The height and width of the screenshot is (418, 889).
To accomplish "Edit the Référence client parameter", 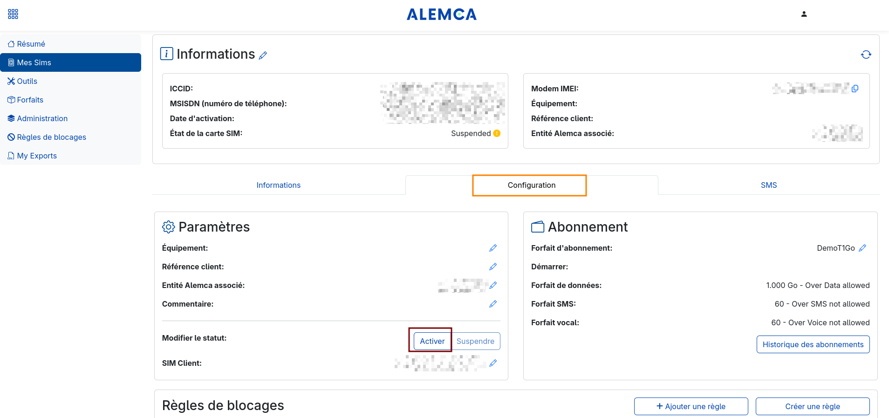I will point(493,267).
